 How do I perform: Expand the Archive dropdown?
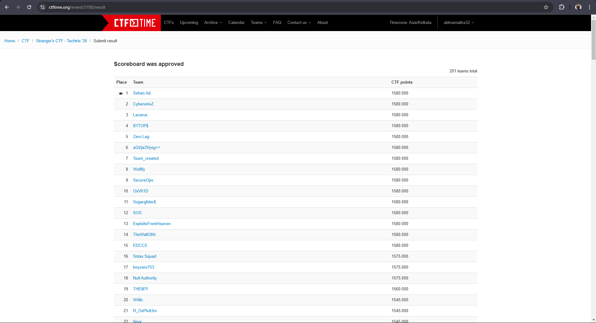coord(213,23)
